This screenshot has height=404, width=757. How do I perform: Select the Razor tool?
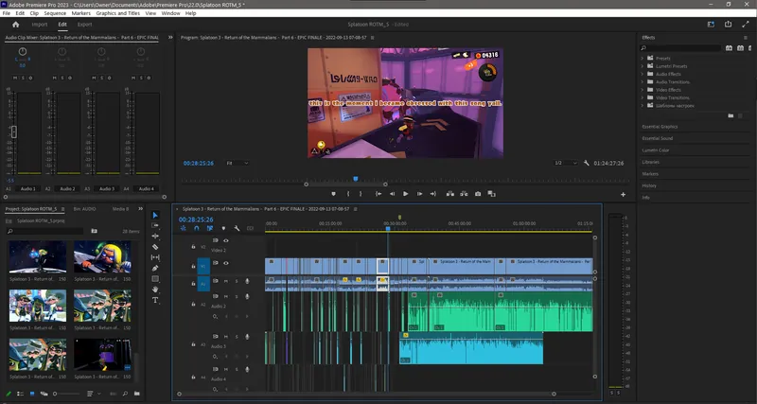pyautogui.click(x=155, y=247)
